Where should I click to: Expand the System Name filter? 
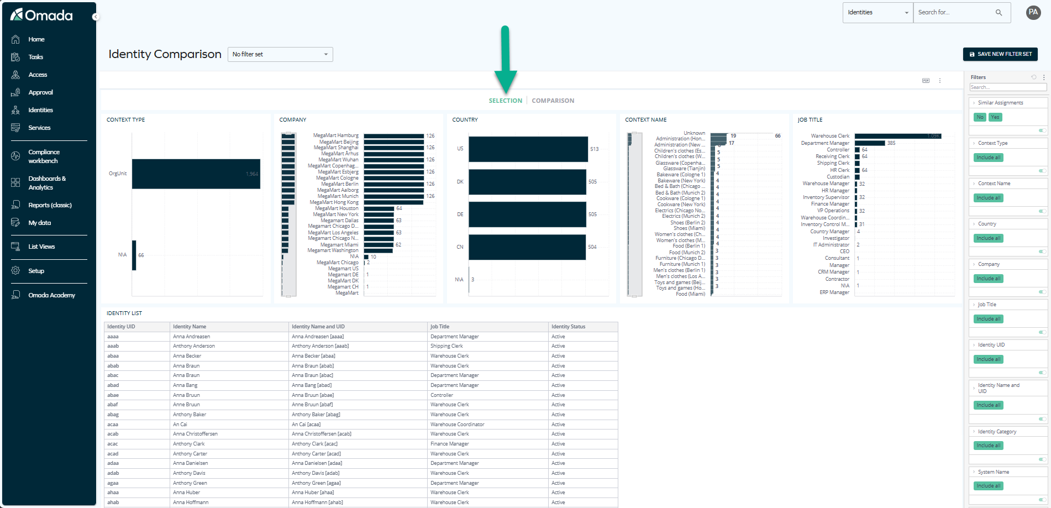(974, 472)
